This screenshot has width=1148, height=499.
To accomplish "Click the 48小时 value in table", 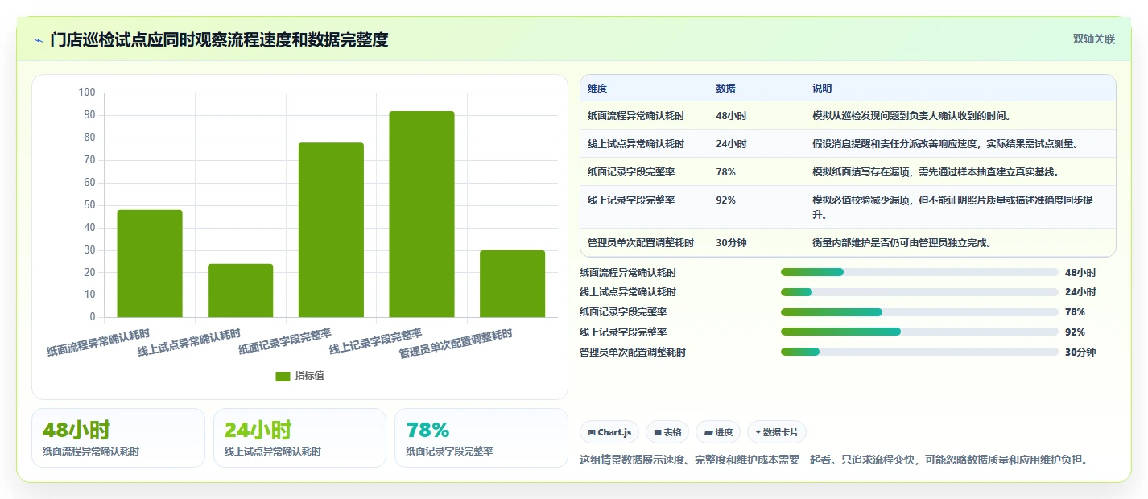I will (731, 116).
